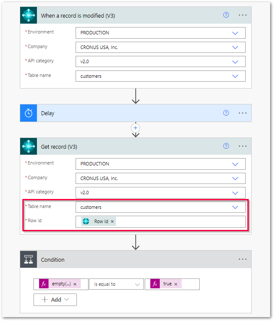Insert a new step with plus button
274x321 pixels.
click(x=135, y=128)
